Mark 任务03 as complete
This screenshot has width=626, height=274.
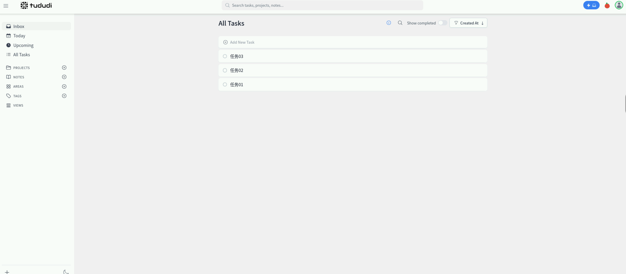point(225,56)
